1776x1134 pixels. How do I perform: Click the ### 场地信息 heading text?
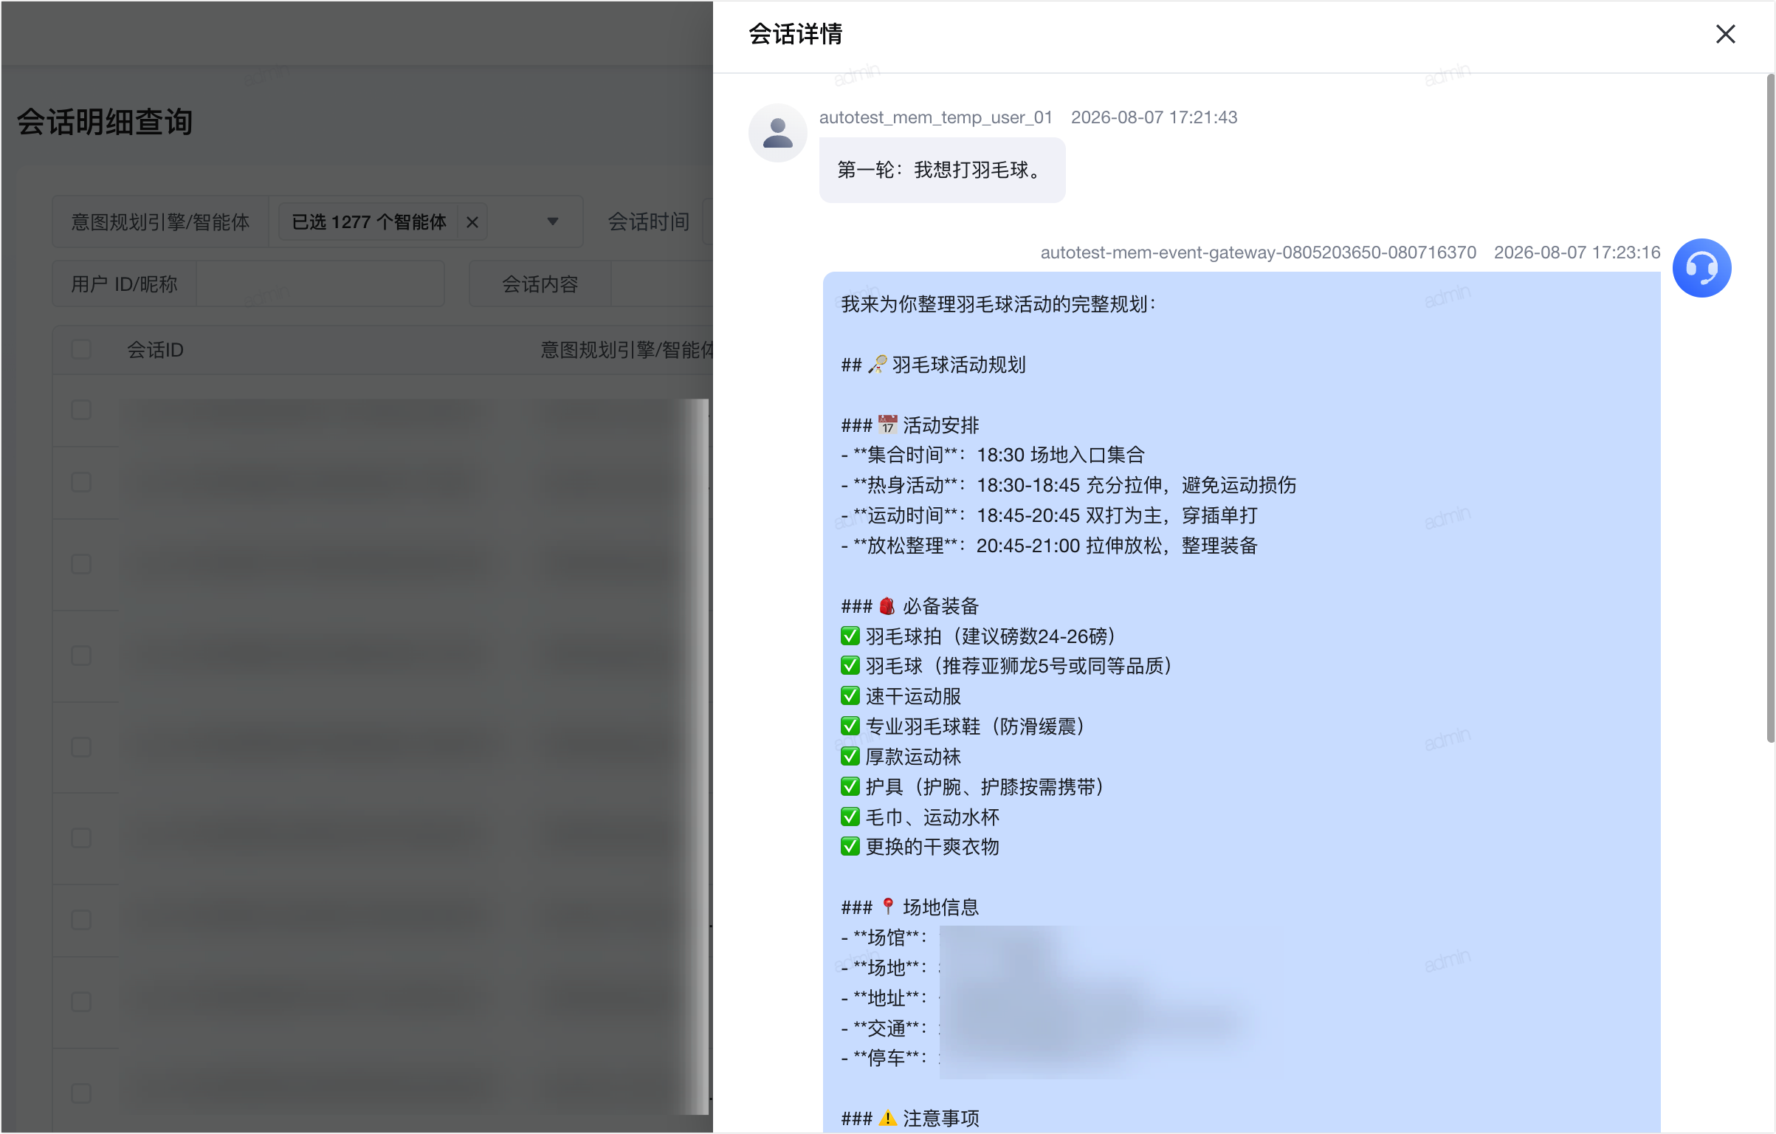click(x=910, y=907)
